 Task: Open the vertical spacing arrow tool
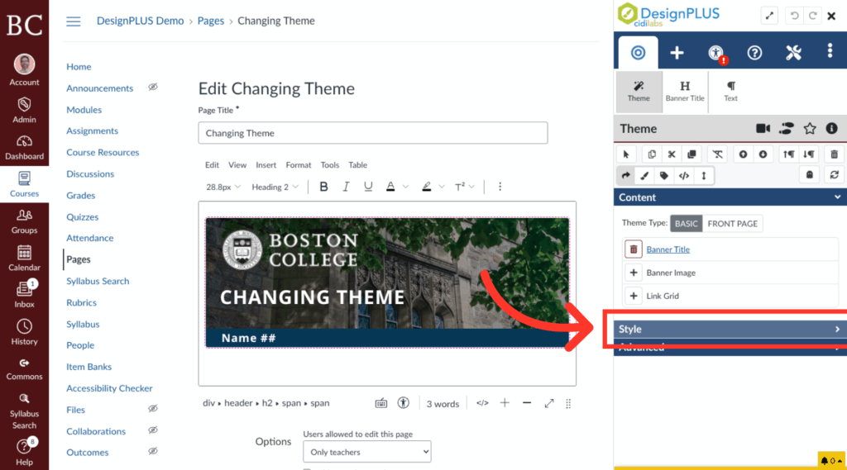point(703,175)
